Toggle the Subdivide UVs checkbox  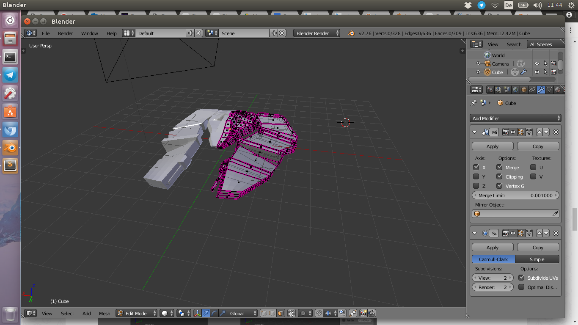521,278
